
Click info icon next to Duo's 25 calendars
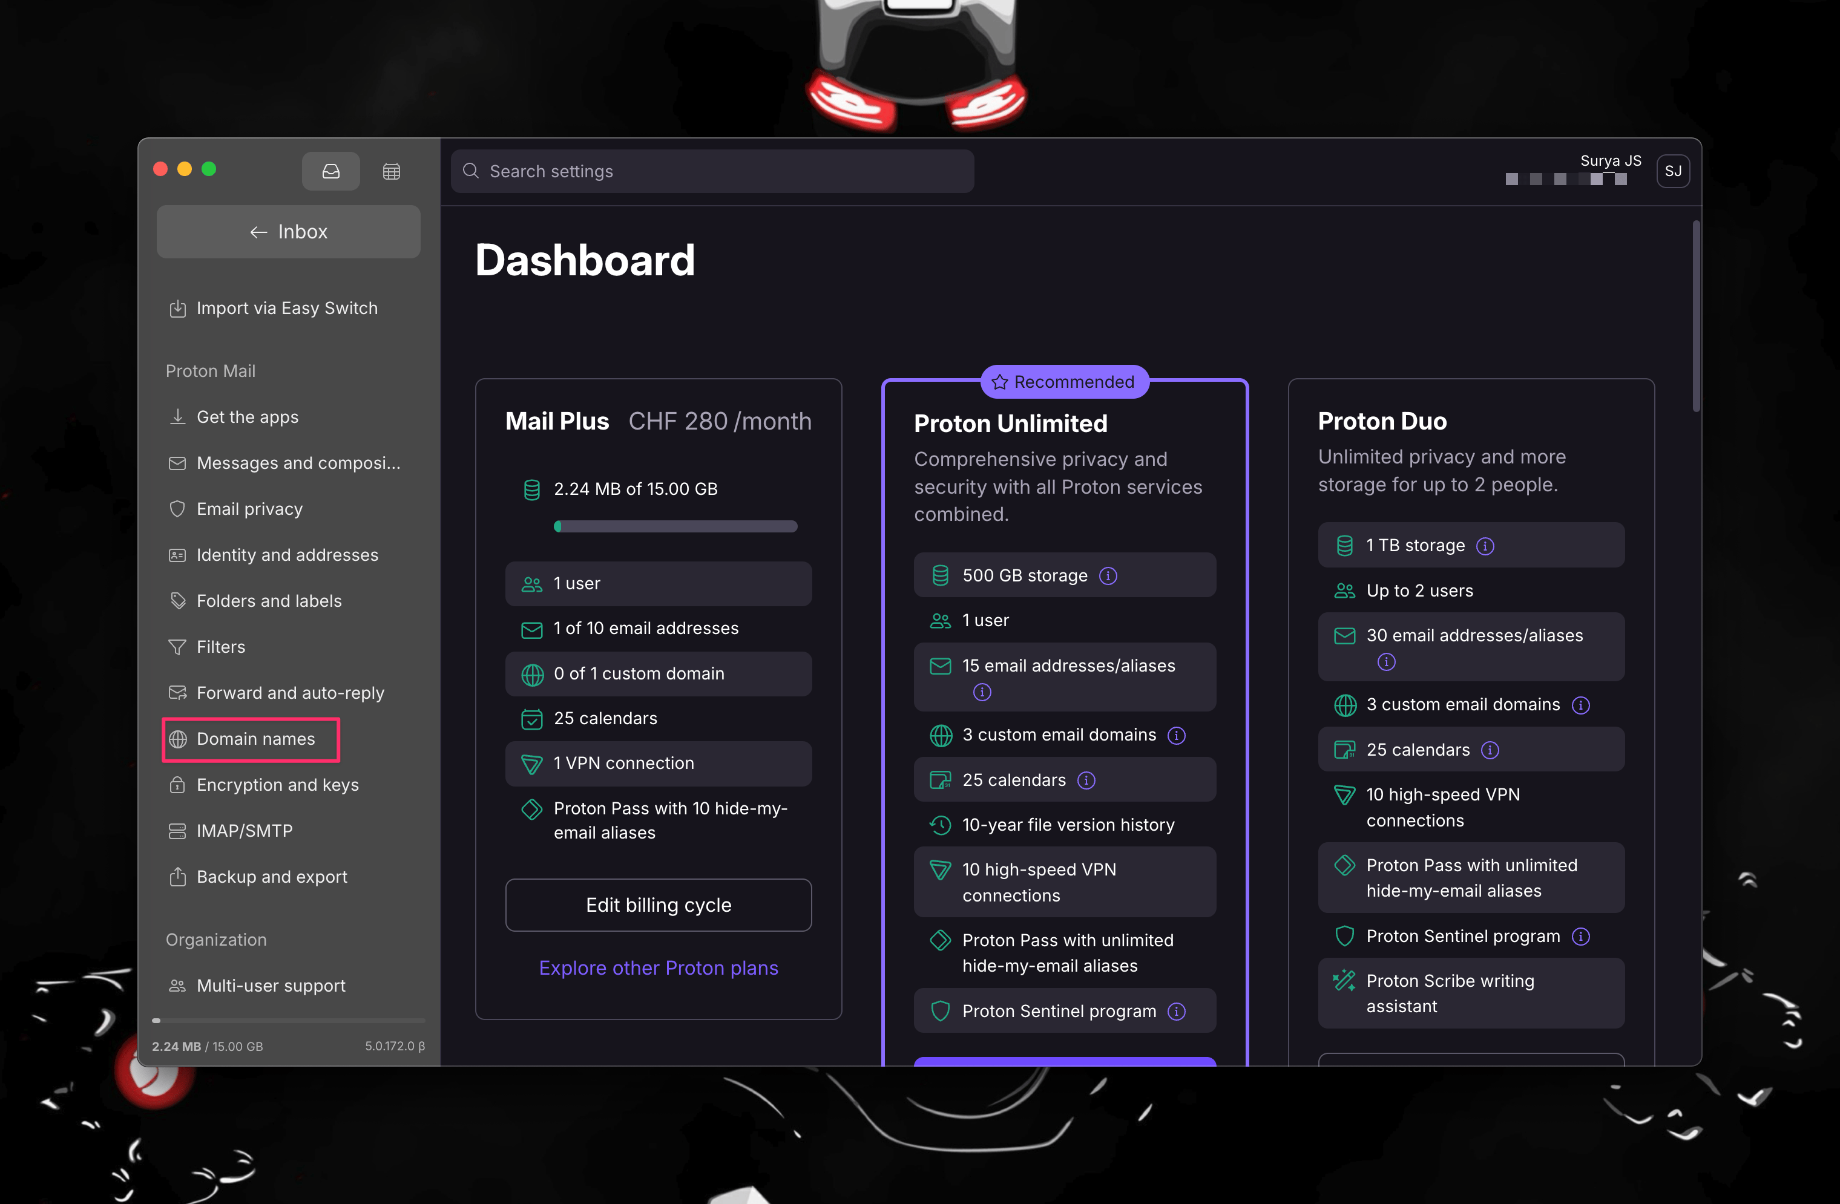(1490, 750)
